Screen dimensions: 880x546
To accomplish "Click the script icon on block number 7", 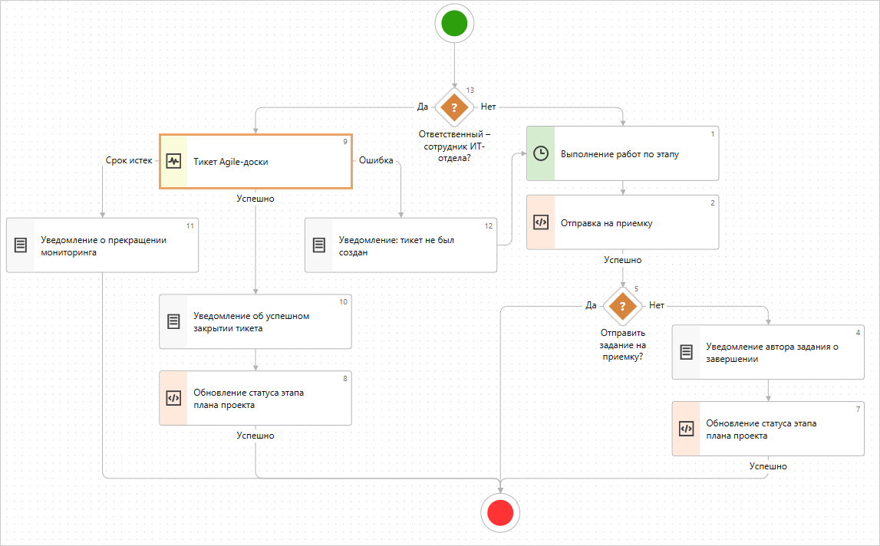I will (x=686, y=429).
